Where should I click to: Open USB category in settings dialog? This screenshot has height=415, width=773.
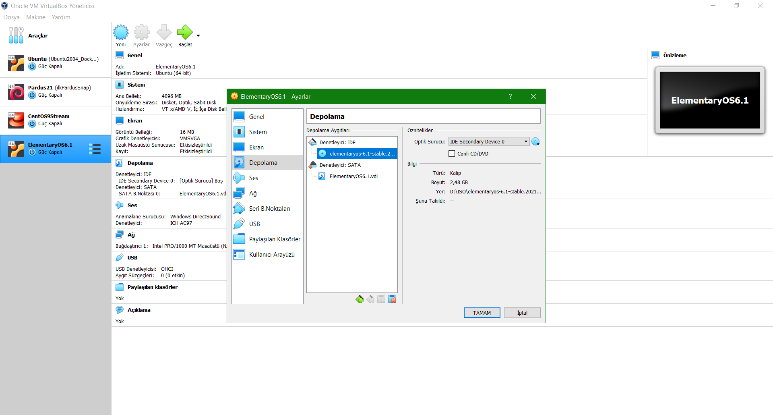click(267, 224)
